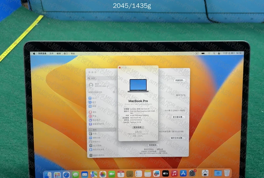Select Accessibility (辅助功能) in the Settings sidebar
The width and height of the screenshot is (264, 178).
[x=102, y=138]
